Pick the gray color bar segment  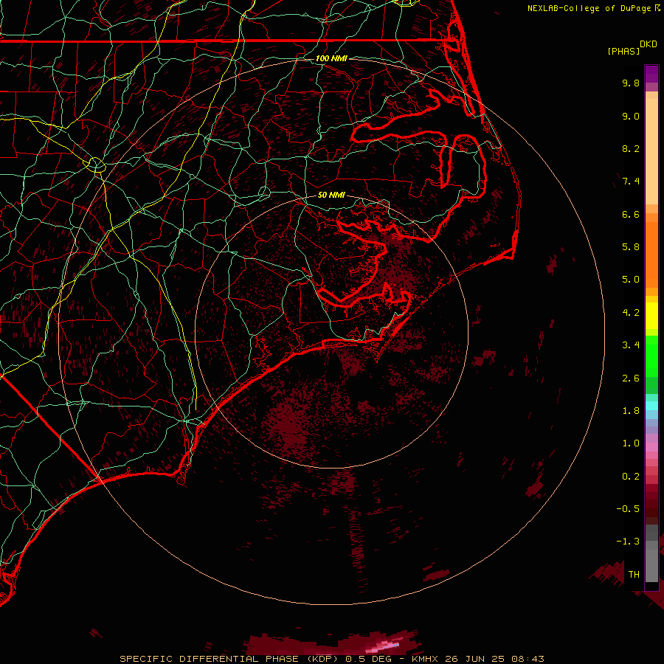[651, 553]
